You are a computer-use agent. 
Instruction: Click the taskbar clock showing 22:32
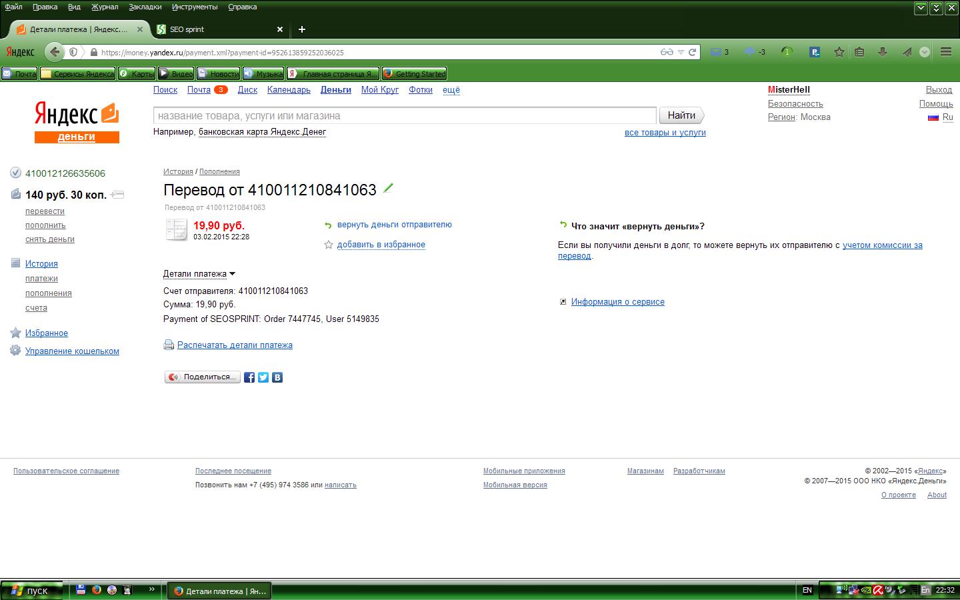point(945,590)
